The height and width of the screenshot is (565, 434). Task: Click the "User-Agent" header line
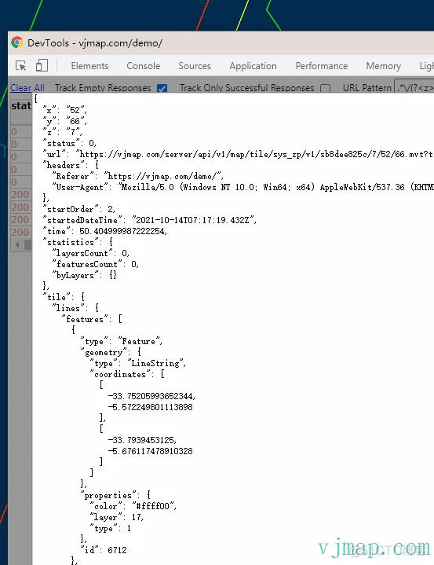[x=243, y=187]
